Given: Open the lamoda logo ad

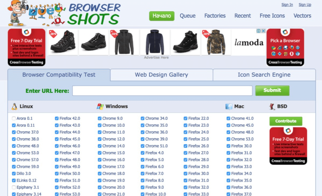Looking at the screenshot, I should coord(249,42).
